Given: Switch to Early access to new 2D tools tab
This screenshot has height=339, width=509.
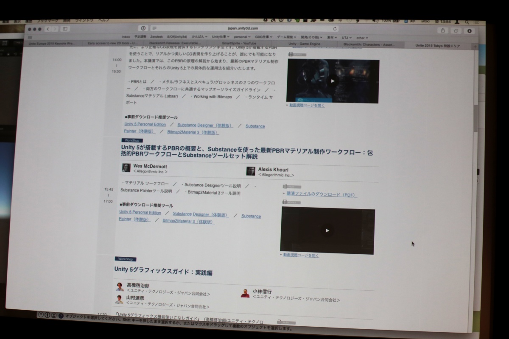Looking at the screenshot, I should tap(113, 43).
